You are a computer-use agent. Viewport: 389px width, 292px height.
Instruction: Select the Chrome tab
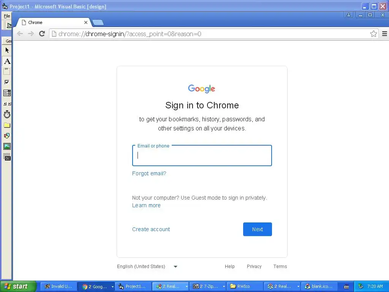click(x=54, y=22)
